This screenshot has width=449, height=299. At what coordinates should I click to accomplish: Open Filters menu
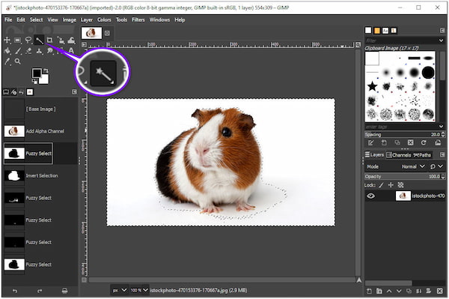tap(138, 19)
